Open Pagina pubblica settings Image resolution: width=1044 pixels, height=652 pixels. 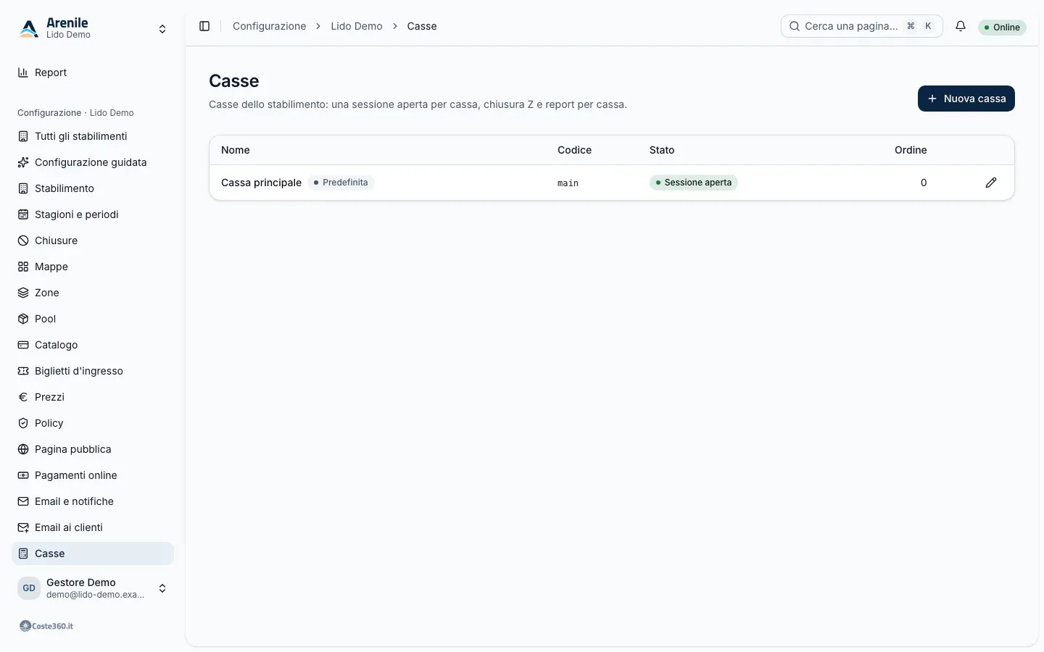[x=93, y=449]
